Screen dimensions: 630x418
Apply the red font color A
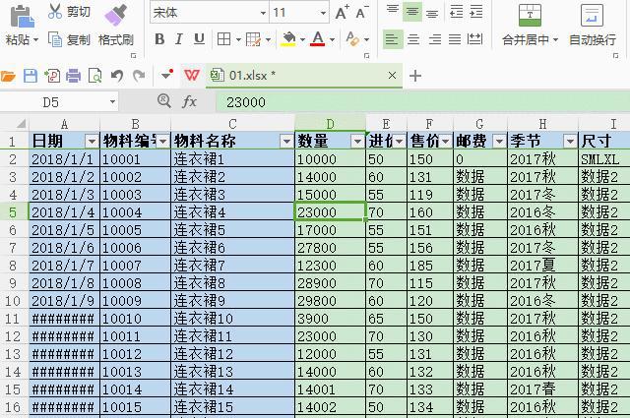[317, 39]
